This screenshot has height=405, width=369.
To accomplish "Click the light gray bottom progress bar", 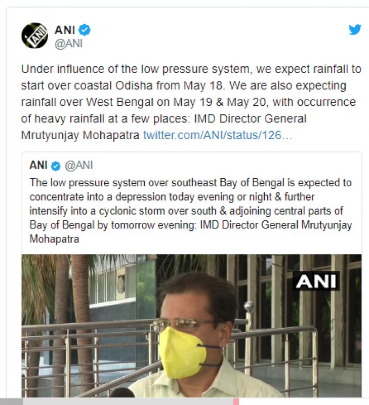I will pos(128,401).
